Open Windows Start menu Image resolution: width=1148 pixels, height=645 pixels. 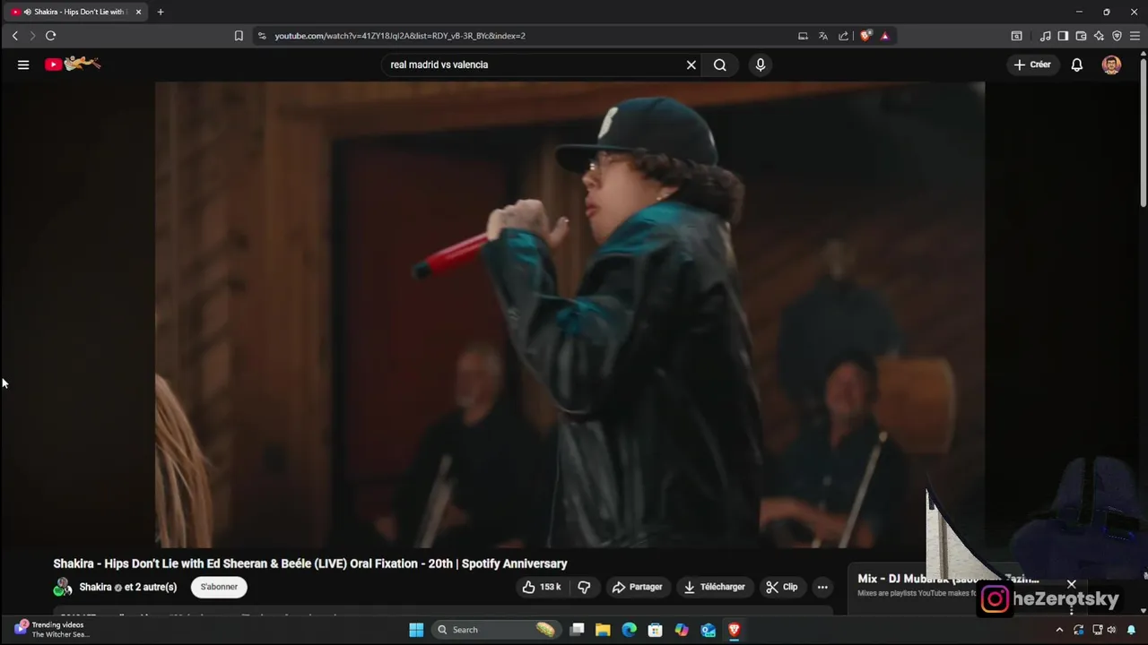click(x=416, y=630)
